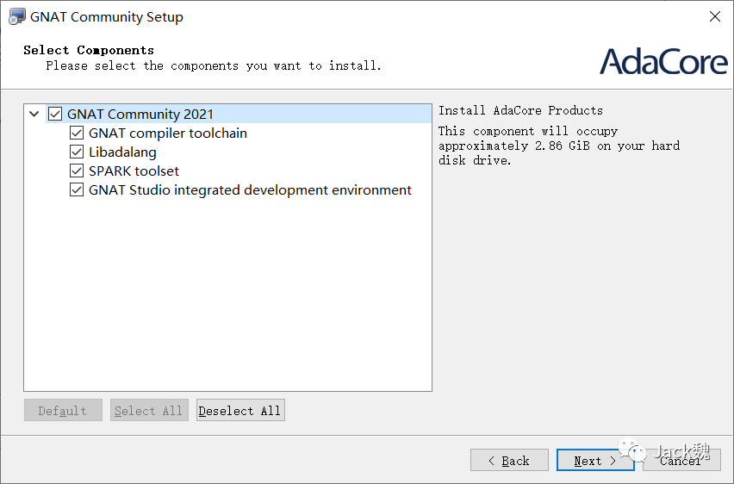This screenshot has width=734, height=484.
Task: Cancel the installation setup
Action: click(x=681, y=461)
